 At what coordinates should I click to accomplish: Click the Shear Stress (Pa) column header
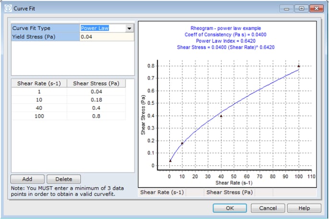pyautogui.click(x=96, y=83)
